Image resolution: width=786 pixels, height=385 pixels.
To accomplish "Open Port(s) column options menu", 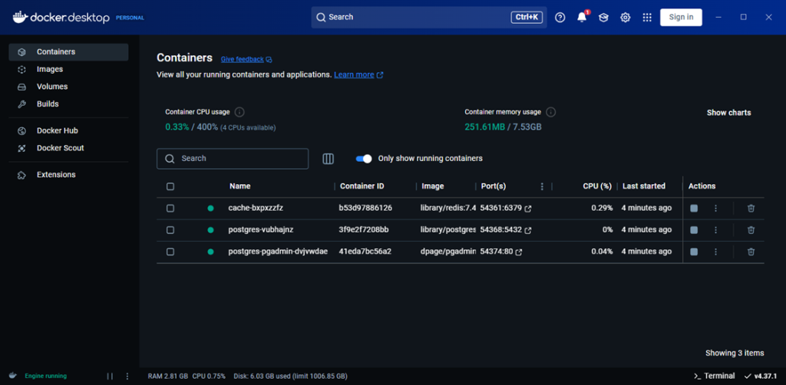I will tap(542, 186).
